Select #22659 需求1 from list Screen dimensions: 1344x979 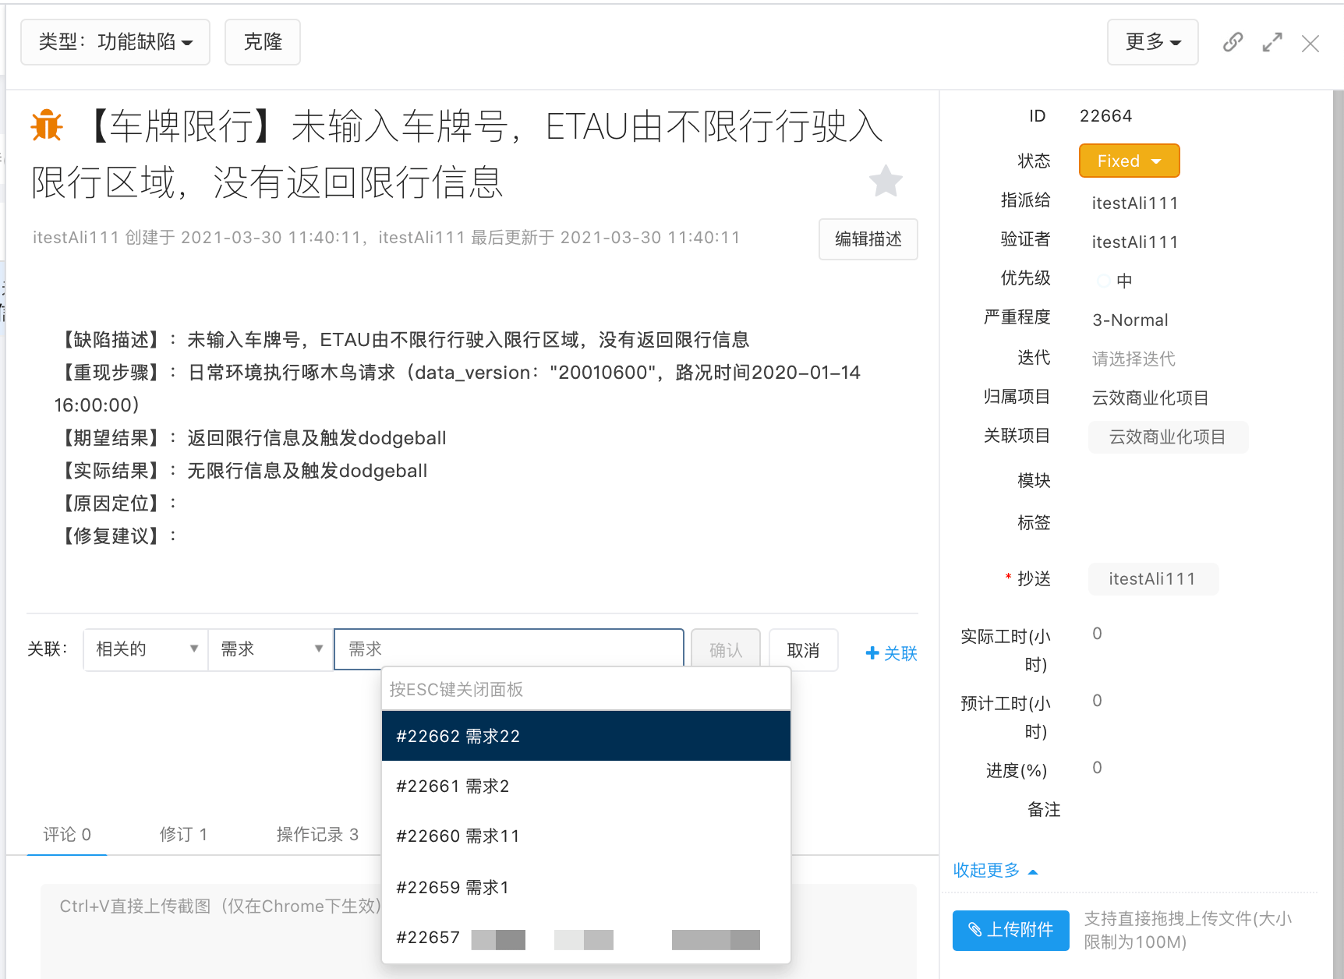click(586, 887)
